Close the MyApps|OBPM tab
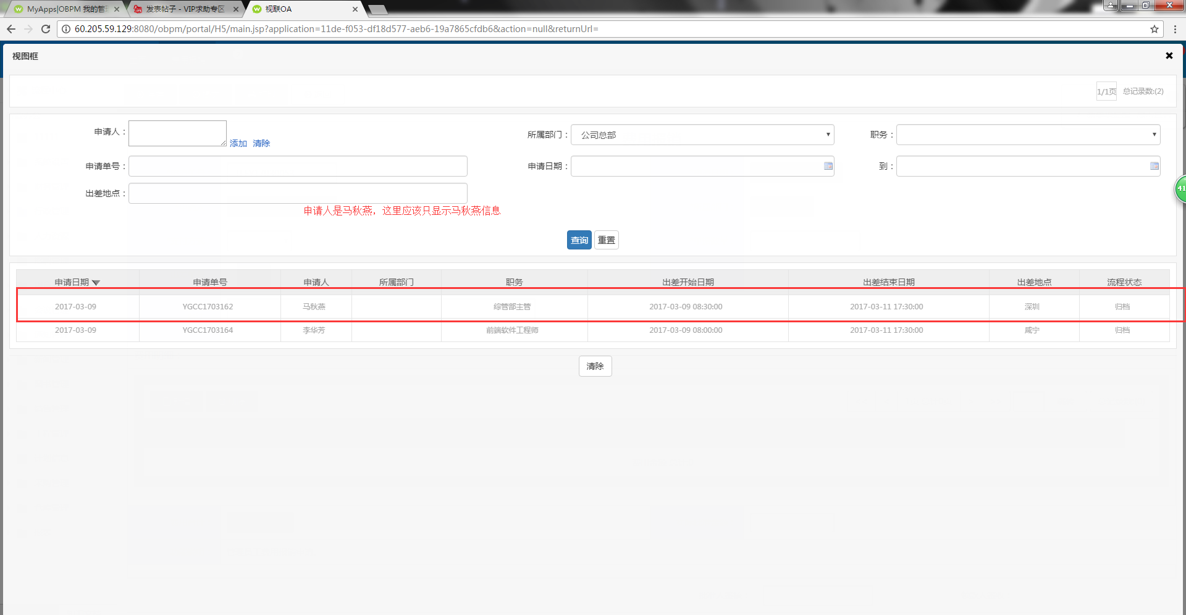 coord(117,9)
